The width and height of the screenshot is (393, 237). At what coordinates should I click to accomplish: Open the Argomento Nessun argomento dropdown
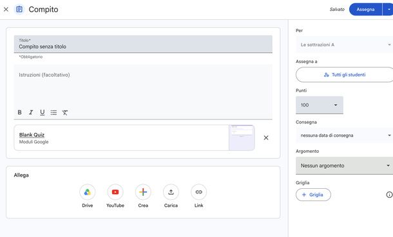pyautogui.click(x=345, y=166)
